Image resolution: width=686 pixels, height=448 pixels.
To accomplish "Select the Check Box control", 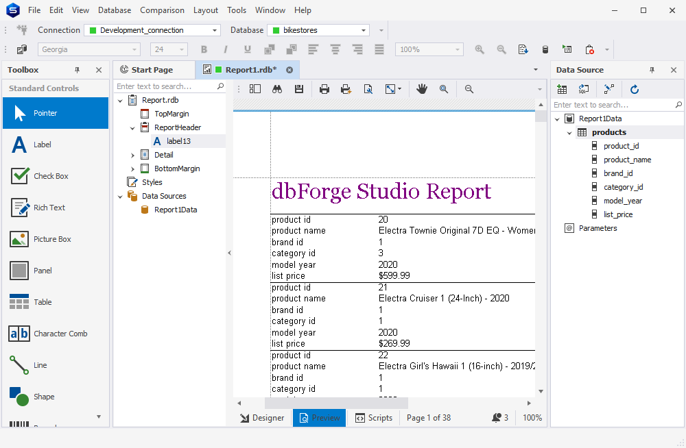I will click(x=56, y=176).
